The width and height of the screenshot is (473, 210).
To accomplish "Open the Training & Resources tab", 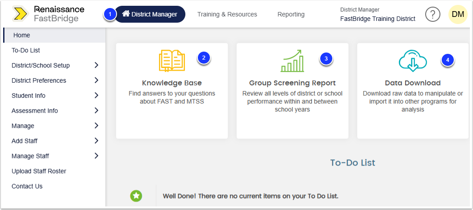I will pyautogui.click(x=227, y=14).
